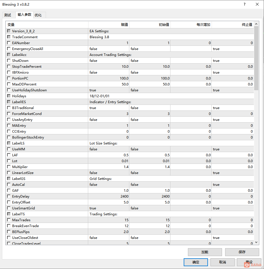Screen dimensions: 264x269
Task: Click the EntryOffset 赋值 value 5.0
Action: (x=126, y=202)
